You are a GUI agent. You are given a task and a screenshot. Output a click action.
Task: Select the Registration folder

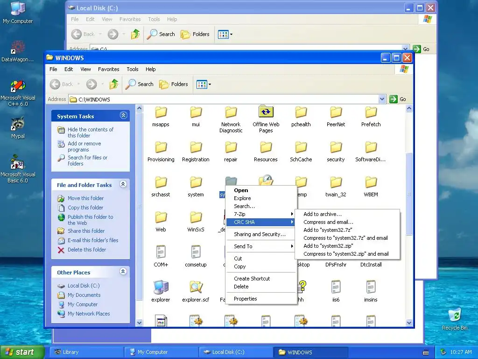pos(196,147)
